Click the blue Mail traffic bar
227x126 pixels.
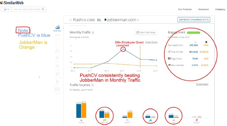point(171,116)
